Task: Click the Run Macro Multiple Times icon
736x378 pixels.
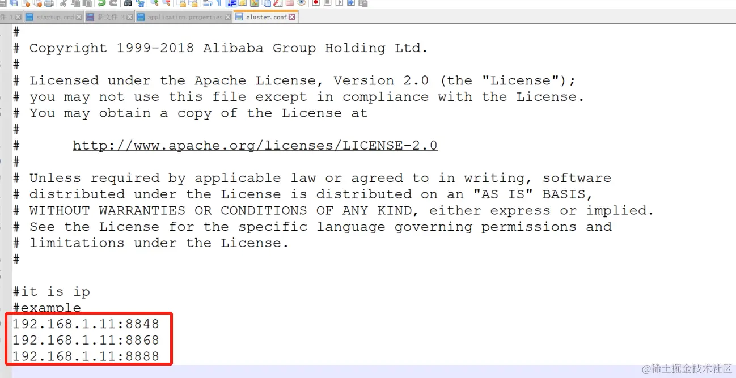Action: (351, 3)
